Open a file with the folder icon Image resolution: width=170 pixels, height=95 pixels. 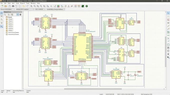coord(6,6)
